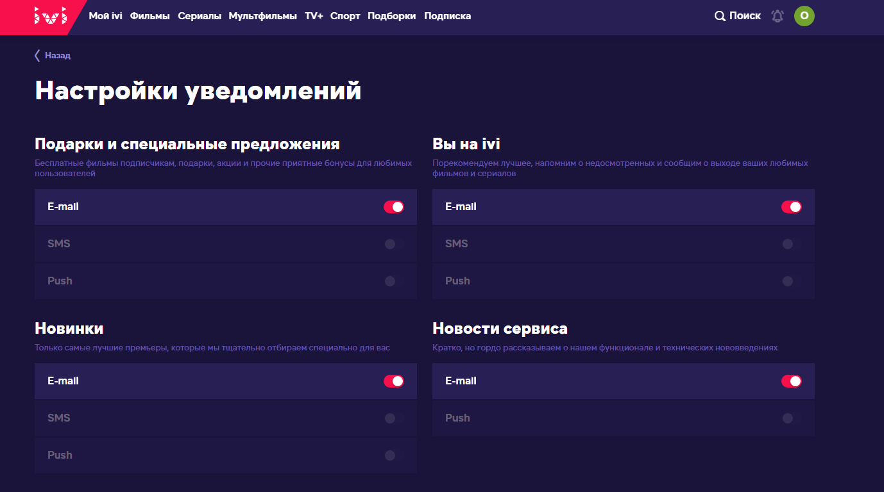Open the Поиск search button
This screenshot has width=884, height=492.
point(738,16)
